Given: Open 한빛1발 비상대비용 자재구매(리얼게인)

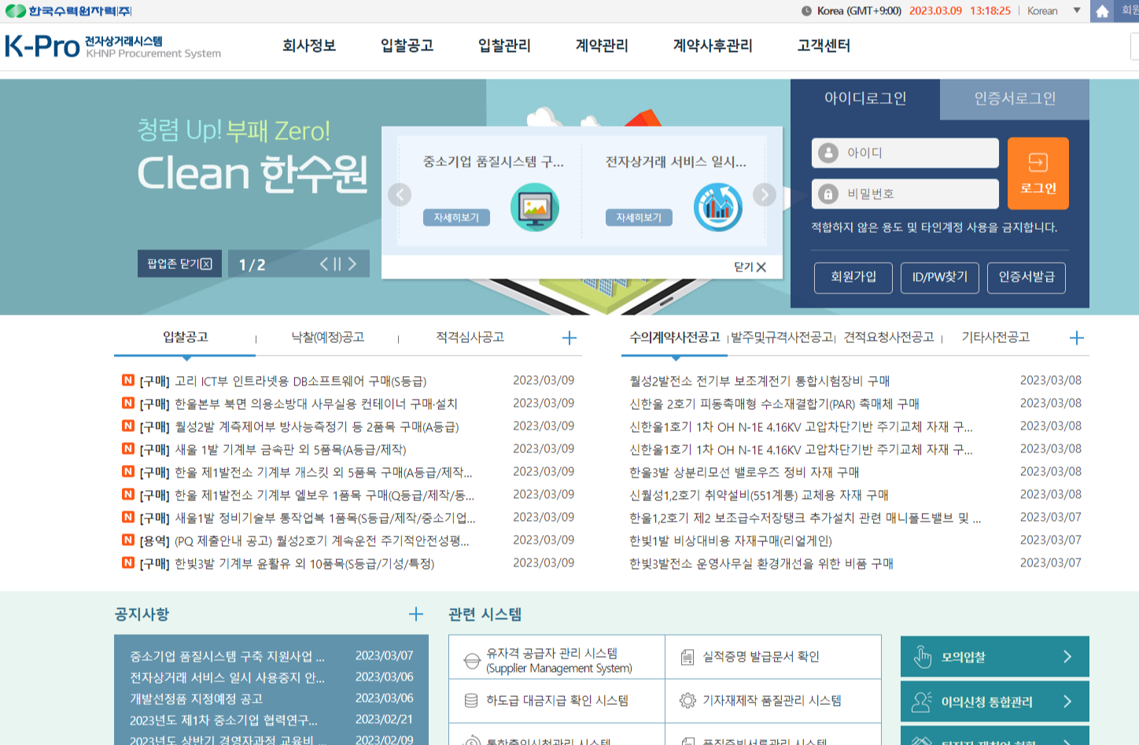Looking at the screenshot, I should (731, 541).
